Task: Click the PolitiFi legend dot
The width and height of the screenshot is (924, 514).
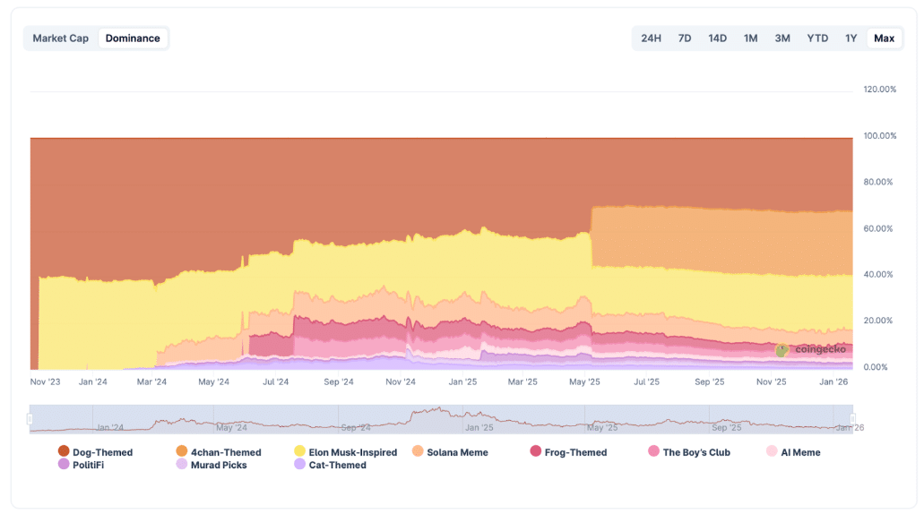Action: click(64, 465)
